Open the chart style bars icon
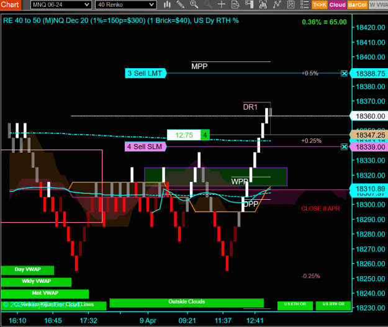Image resolution: width=388 pixels, height=327 pixels. (167, 4)
